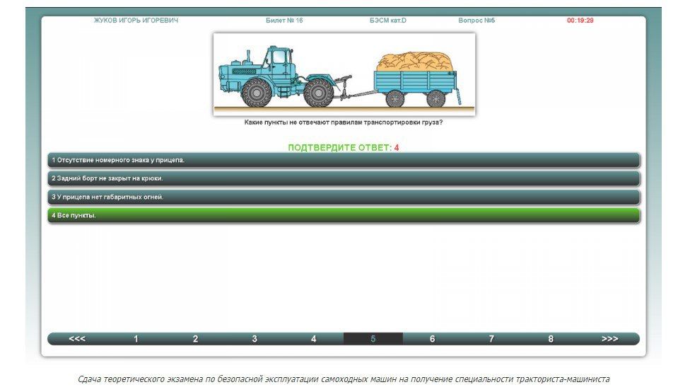
Task: Navigate to question 8
Action: (551, 339)
